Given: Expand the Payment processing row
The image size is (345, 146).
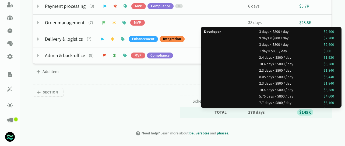Looking at the screenshot, I should (x=38, y=6).
